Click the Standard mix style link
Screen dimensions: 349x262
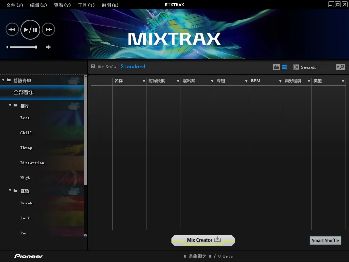133,67
